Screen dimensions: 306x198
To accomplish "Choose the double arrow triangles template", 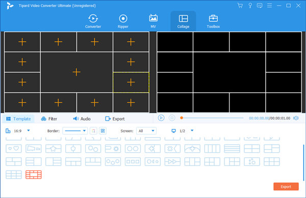I will coord(172,161).
